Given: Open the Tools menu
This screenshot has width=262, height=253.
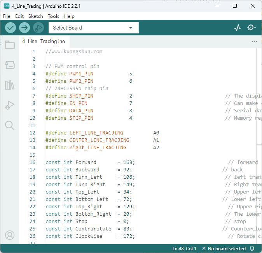Looking at the screenshot, I should point(54,16).
